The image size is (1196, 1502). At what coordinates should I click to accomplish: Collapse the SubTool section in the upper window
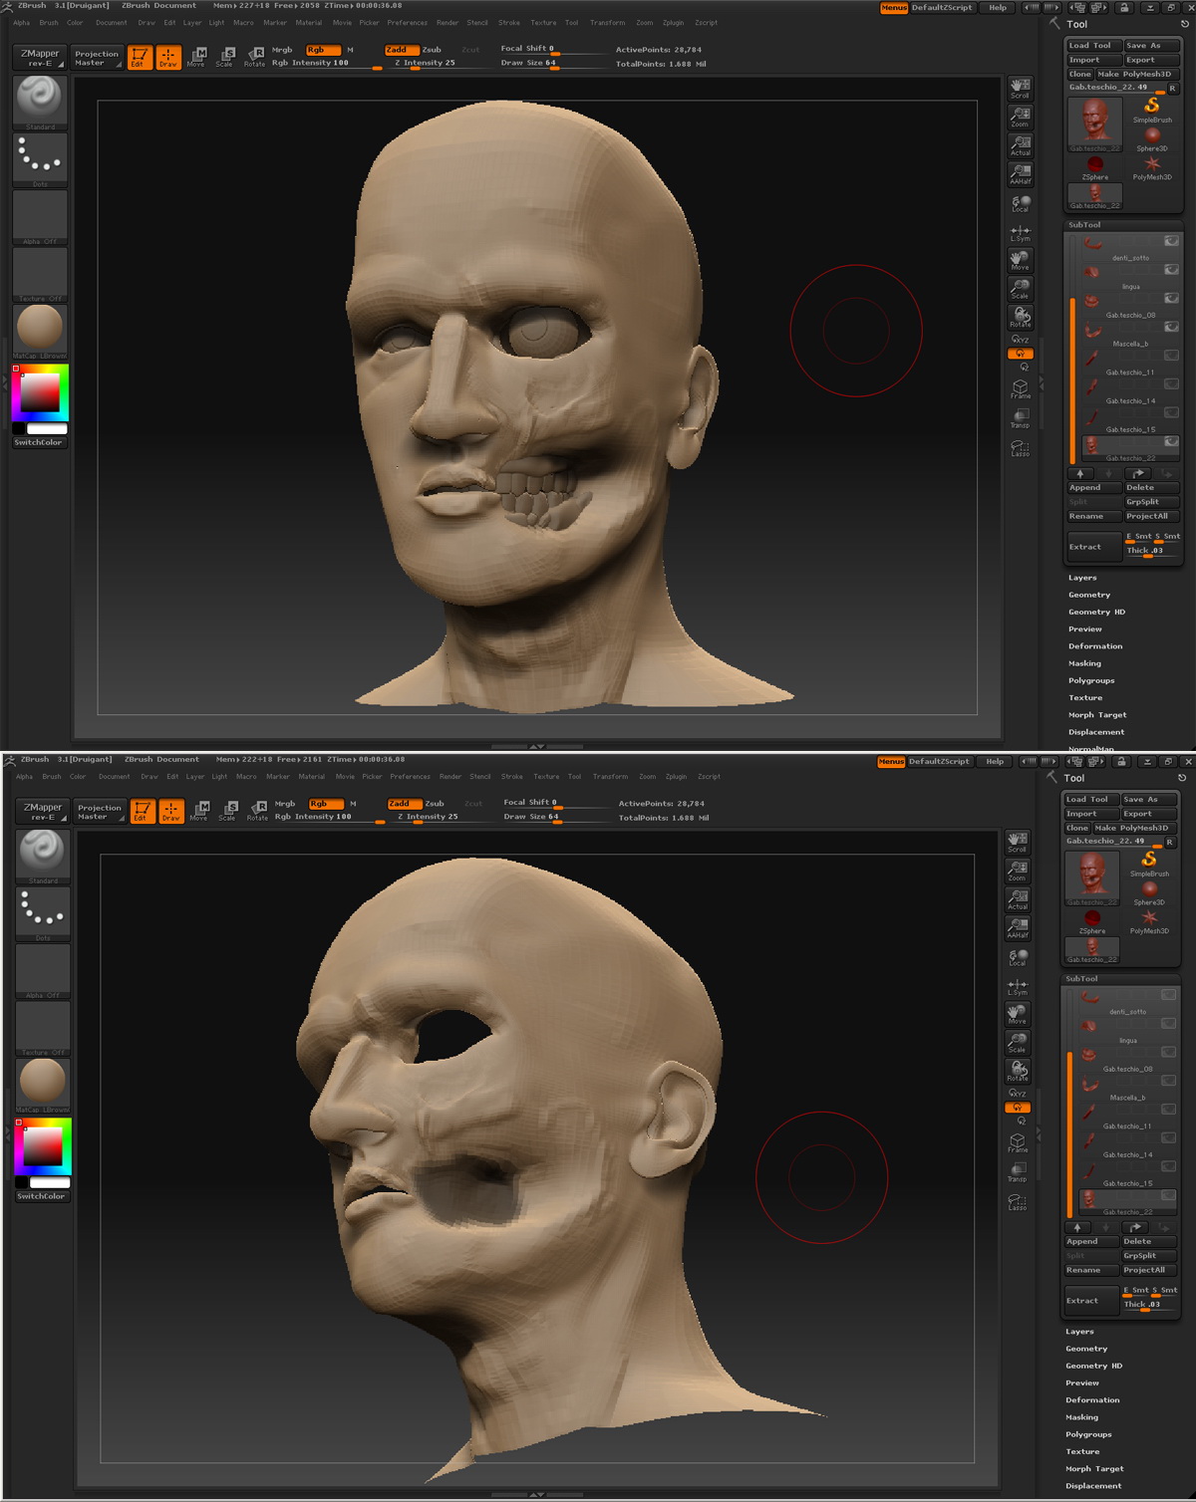tap(1084, 225)
